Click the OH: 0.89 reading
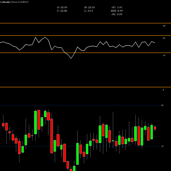Viewport: 171px width, 171px height. click(x=117, y=11)
